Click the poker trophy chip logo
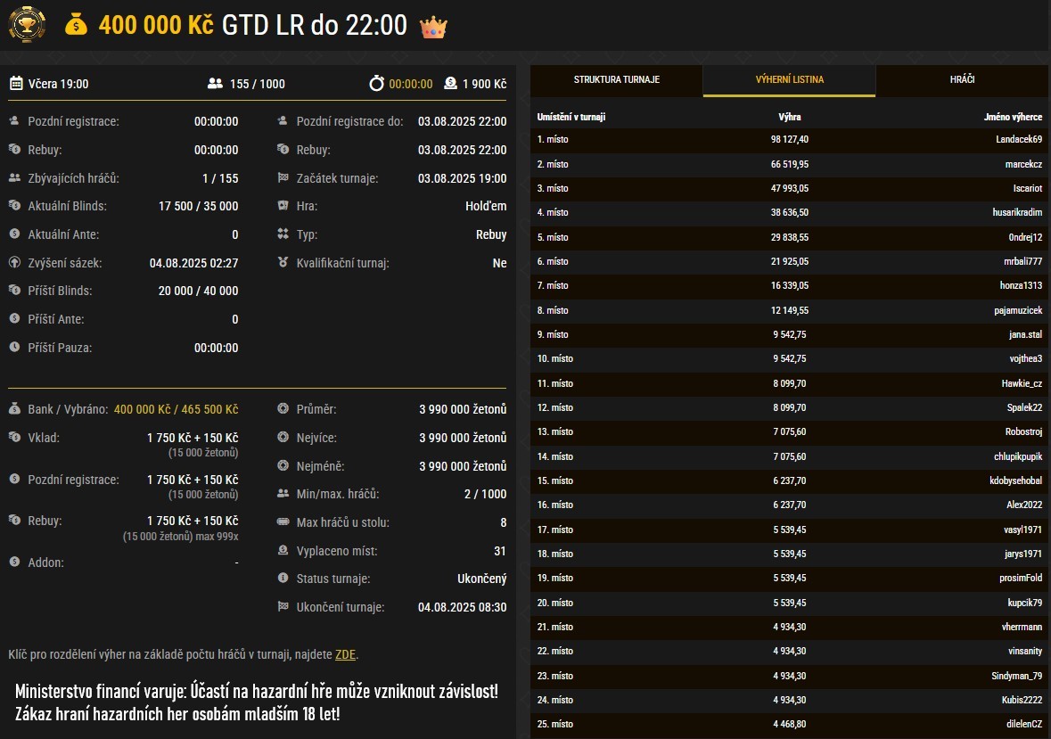The width and height of the screenshot is (1051, 739). point(27,24)
